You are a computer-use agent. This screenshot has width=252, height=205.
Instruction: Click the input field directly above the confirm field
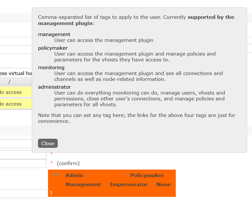point(23,155)
